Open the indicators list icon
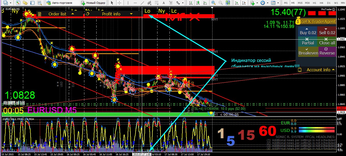This screenshot has height=156, width=346. (x=252, y=3)
